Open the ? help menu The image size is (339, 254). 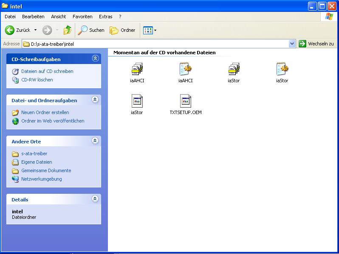120,17
